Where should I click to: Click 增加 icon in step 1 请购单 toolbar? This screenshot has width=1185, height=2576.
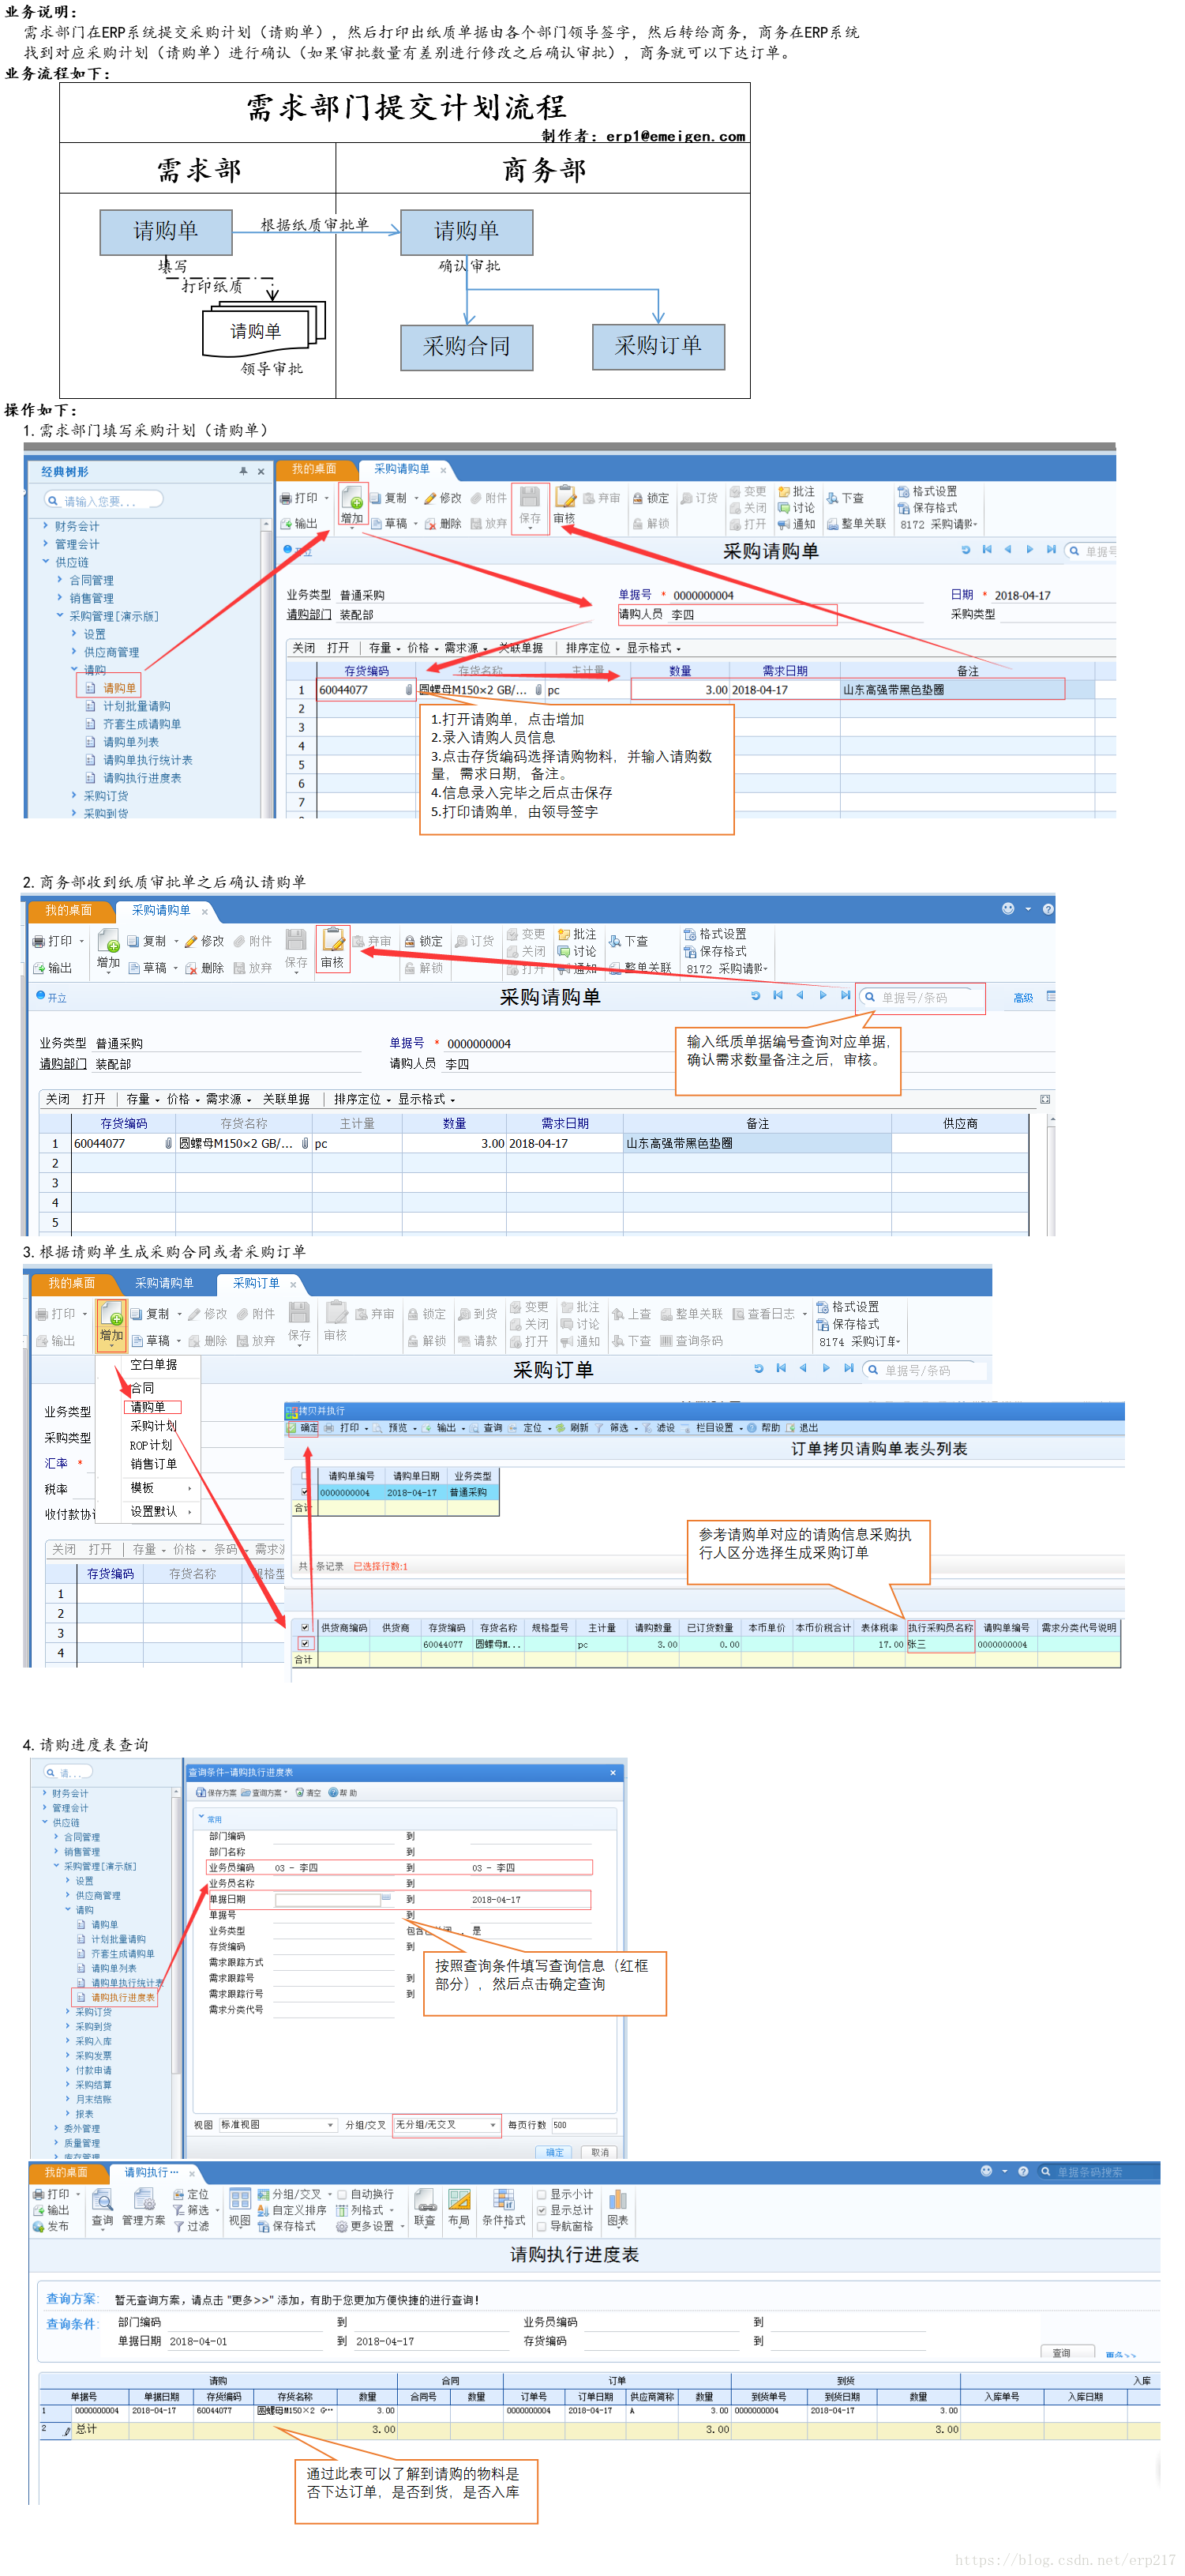pos(351,505)
